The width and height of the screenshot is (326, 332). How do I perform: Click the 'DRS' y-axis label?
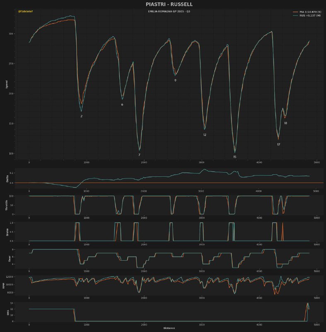point(8,312)
